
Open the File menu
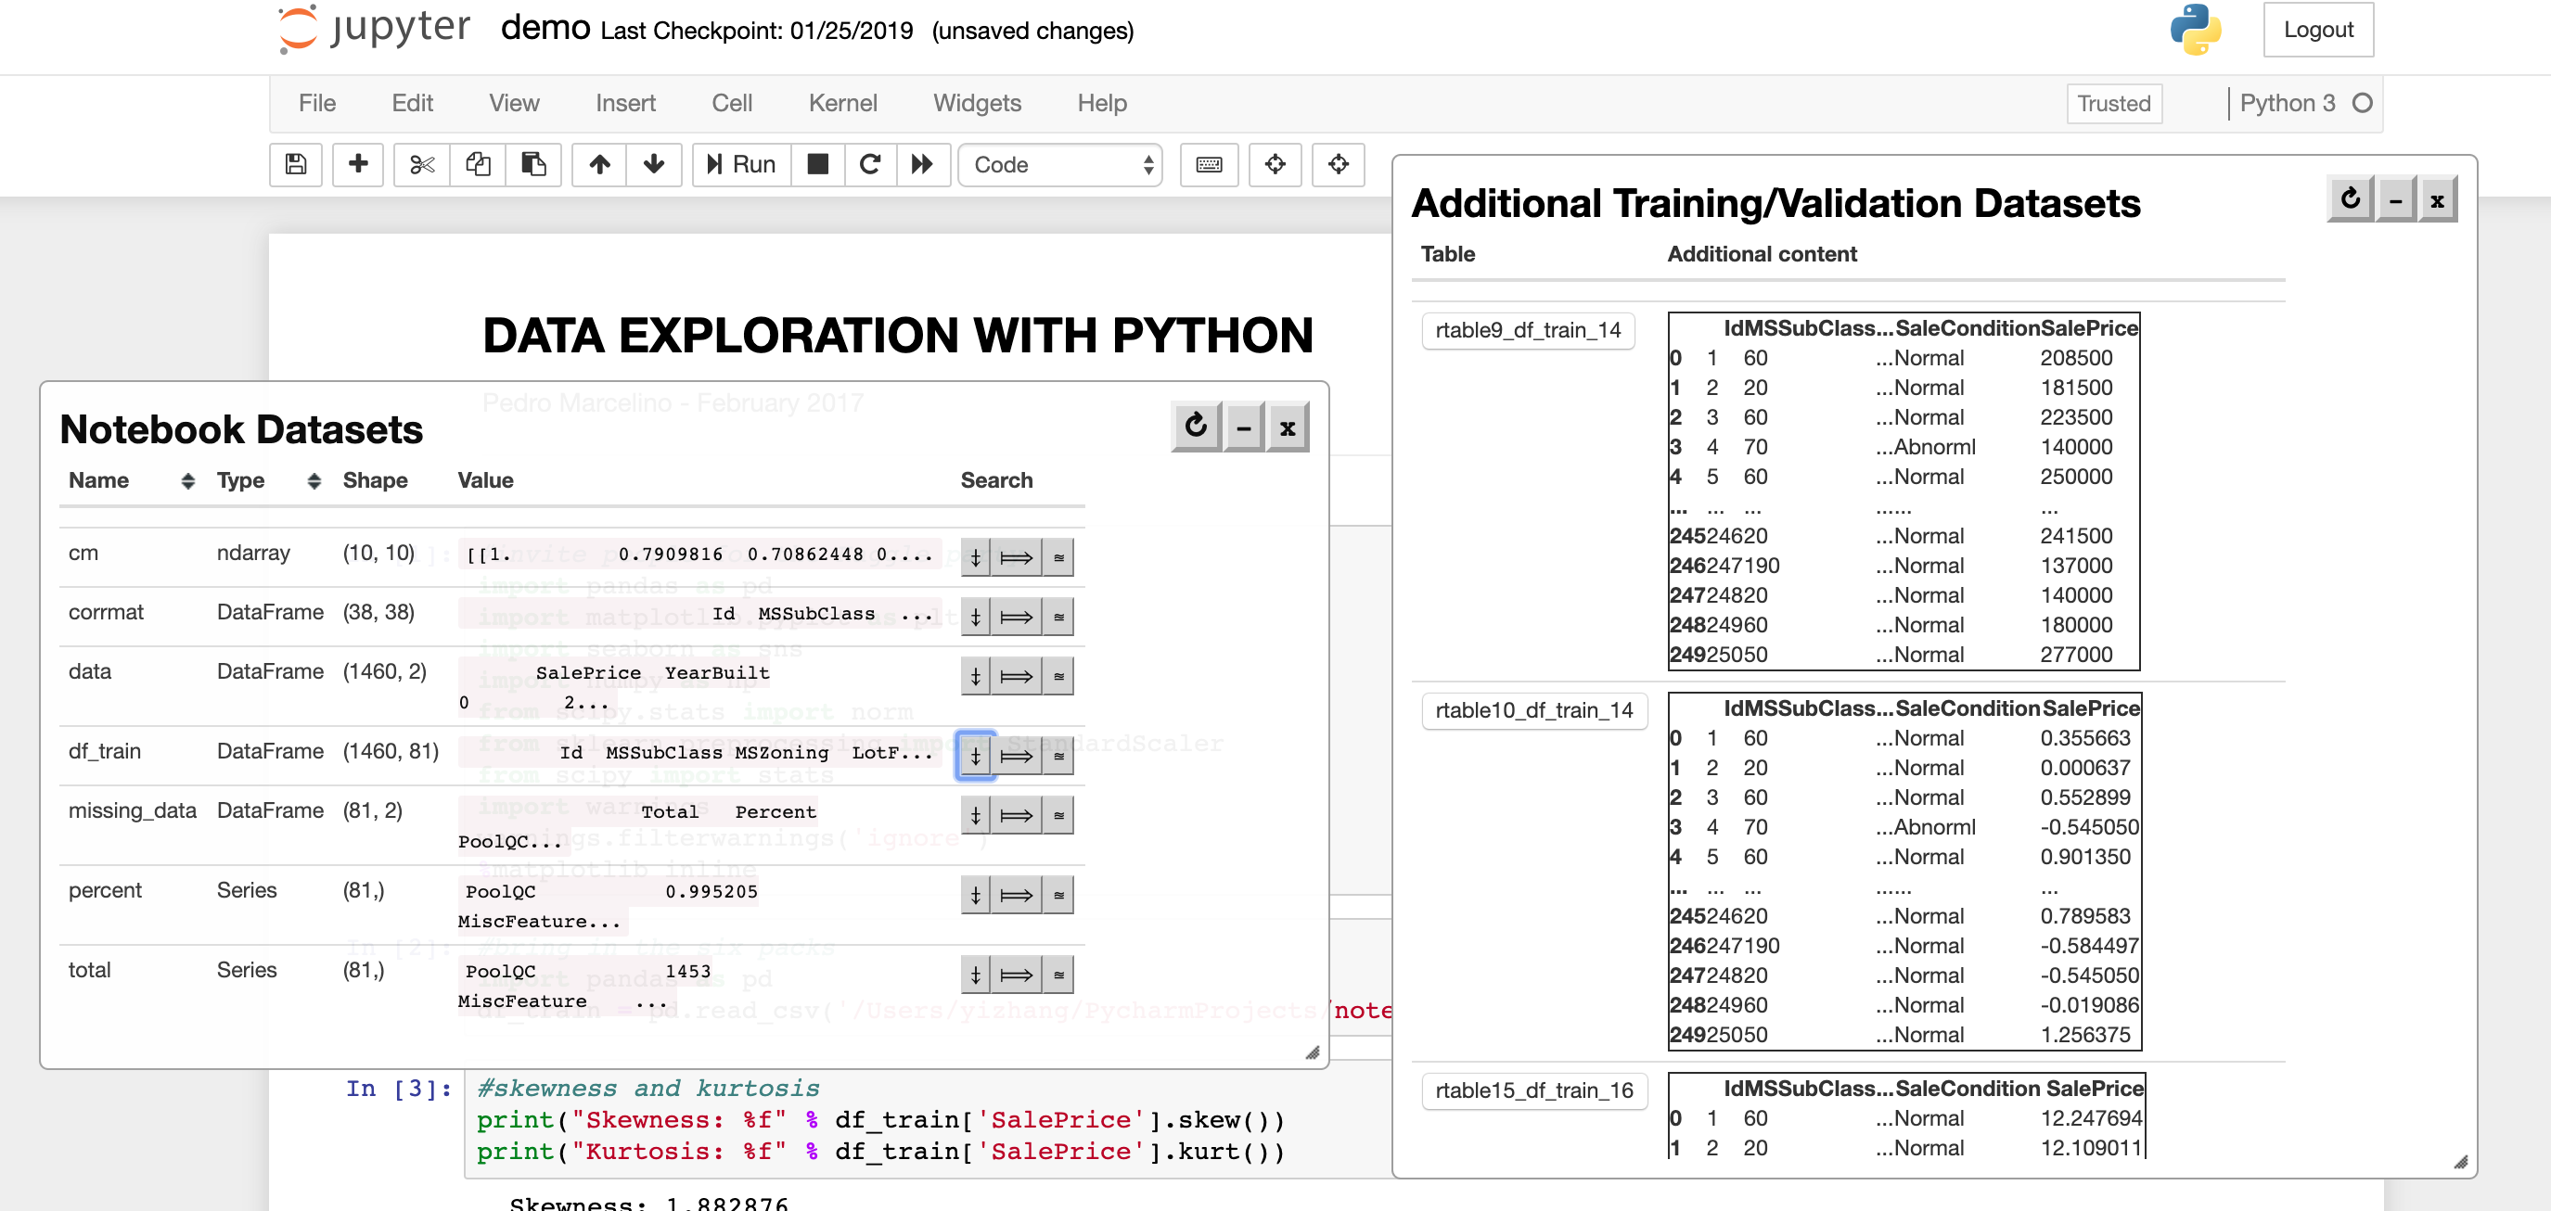click(x=317, y=103)
